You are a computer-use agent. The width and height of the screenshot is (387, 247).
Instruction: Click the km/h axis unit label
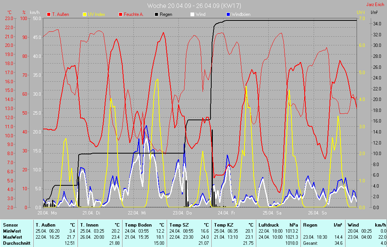(x=34, y=12)
